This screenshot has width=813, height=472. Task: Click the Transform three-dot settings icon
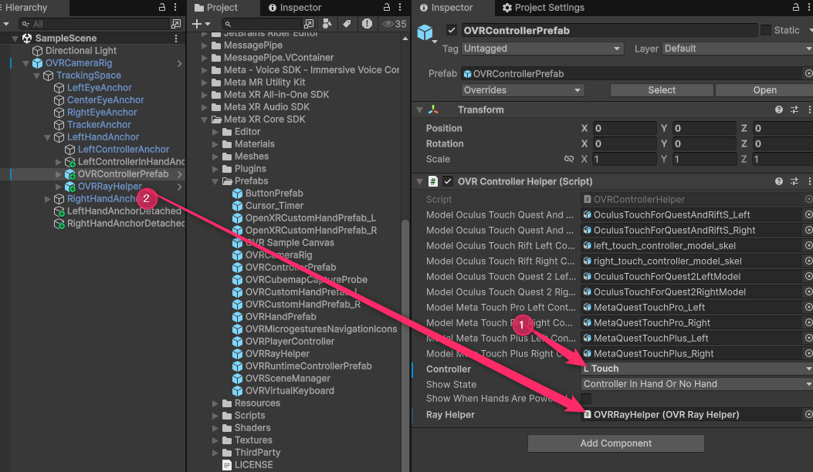pos(810,110)
